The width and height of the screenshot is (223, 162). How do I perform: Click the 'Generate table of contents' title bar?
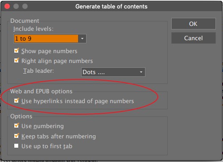click(111, 6)
